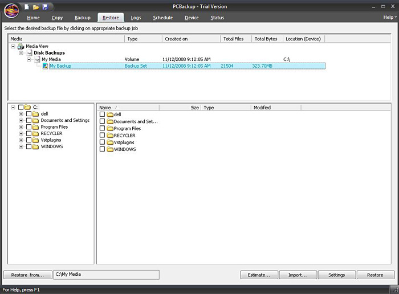Open the Status tab
This screenshot has width=399, height=294.
point(217,18)
